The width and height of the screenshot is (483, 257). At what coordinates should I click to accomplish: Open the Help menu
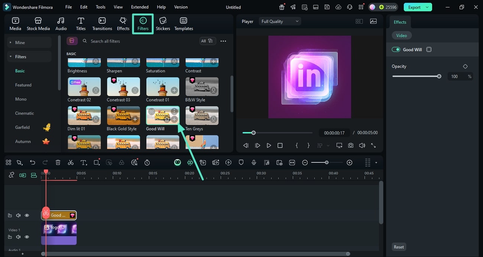161,7
